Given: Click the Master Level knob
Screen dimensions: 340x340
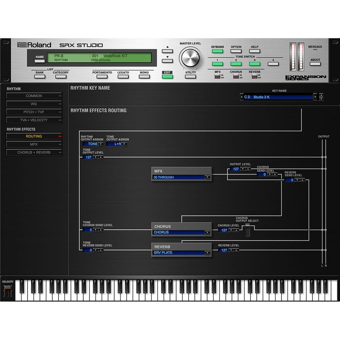Looking at the screenshot, I should pyautogui.click(x=190, y=58).
